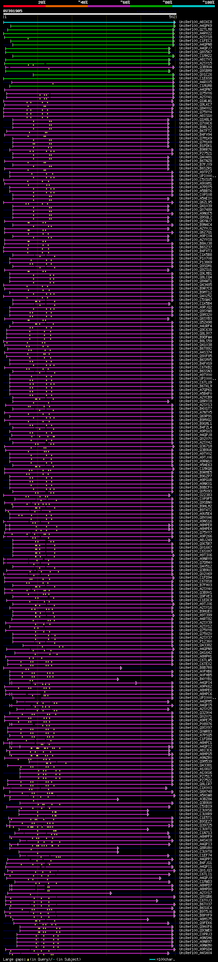Select the UniRef100_P27521 hit
This screenshot has width=218, height=962.
pyautogui.click(x=196, y=154)
